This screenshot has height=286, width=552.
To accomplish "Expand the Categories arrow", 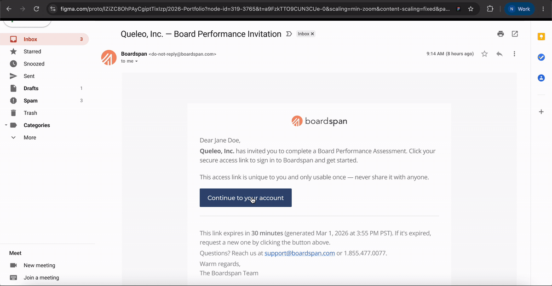I will point(6,125).
